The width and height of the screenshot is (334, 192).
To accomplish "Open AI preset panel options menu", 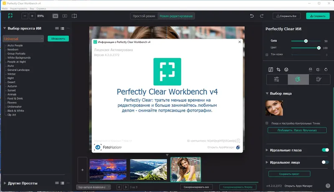I will [x=68, y=28].
